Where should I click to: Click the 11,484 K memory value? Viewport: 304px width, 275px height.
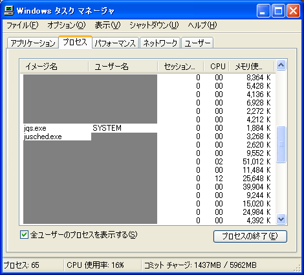pos(257,170)
